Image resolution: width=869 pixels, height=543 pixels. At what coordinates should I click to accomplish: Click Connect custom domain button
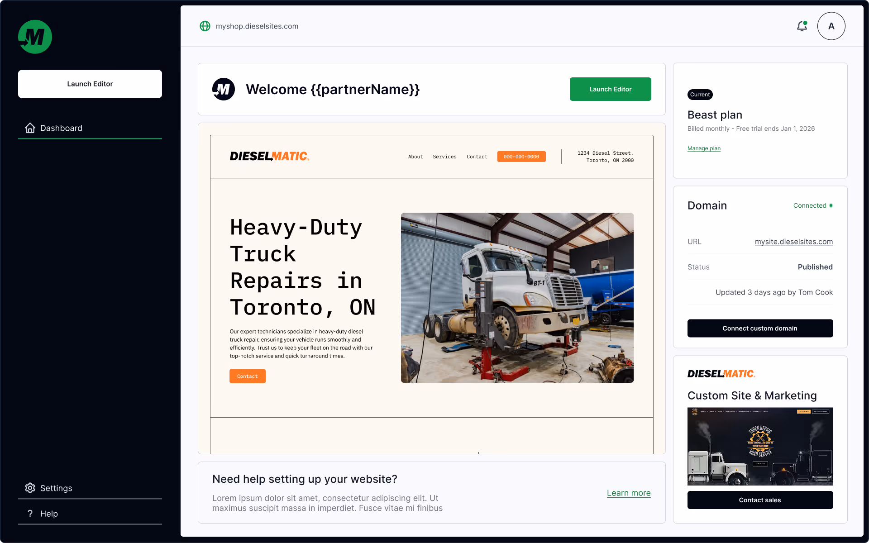pos(760,328)
